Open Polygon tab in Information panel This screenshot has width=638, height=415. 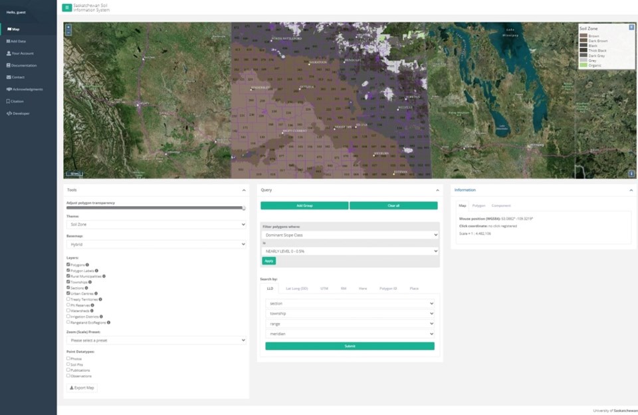coord(479,206)
